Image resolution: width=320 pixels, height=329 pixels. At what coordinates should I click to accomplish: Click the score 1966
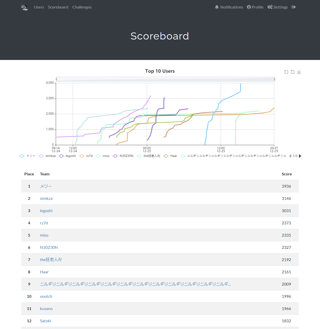pyautogui.click(x=286, y=309)
